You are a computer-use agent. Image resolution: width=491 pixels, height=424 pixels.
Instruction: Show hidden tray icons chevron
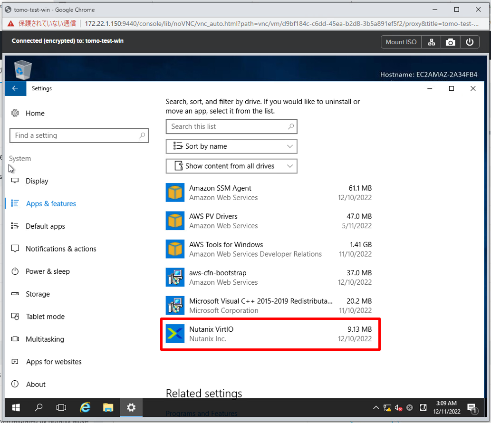click(x=376, y=407)
